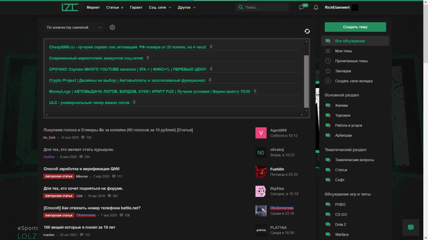Open pinned MoneyLogs thread

tap(149, 91)
